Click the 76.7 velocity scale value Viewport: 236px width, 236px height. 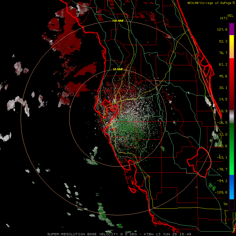point(223,53)
